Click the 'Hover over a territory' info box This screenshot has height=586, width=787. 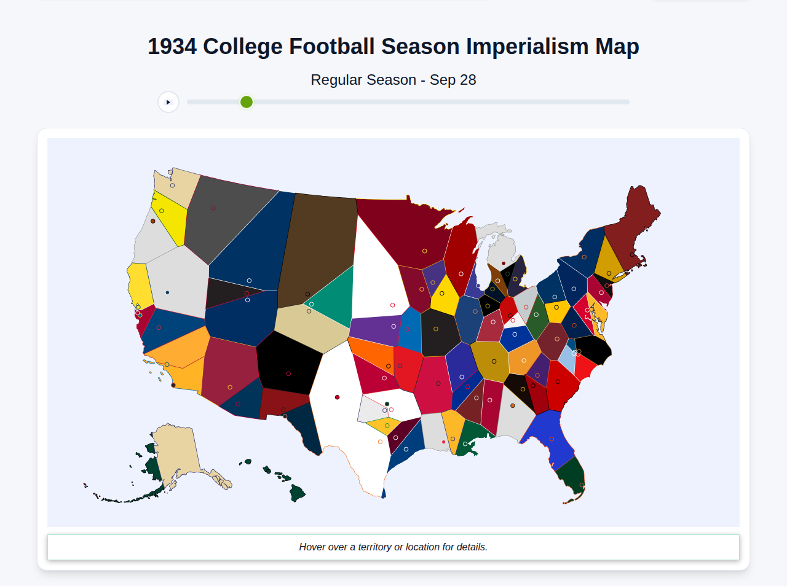pos(393,547)
